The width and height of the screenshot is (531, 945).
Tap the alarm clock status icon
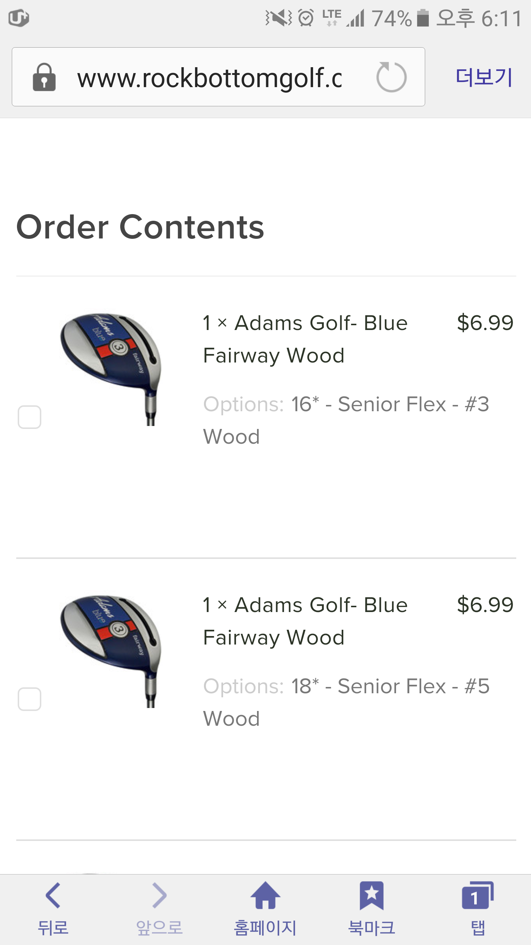click(306, 18)
